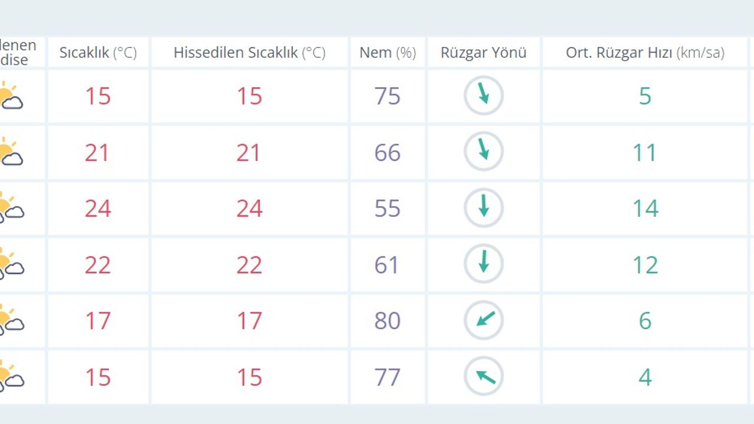Click the wind direction arrow in the 61% humidity row
Viewport: 754px width, 424px height.
pos(484,264)
